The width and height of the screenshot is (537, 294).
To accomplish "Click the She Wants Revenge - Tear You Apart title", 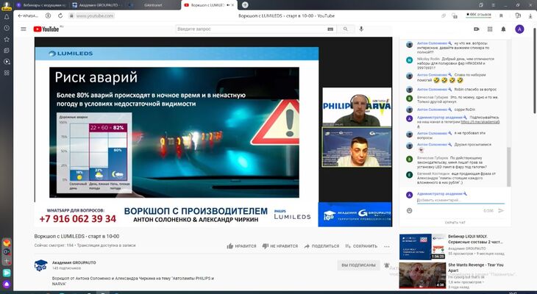I will pos(476,268).
